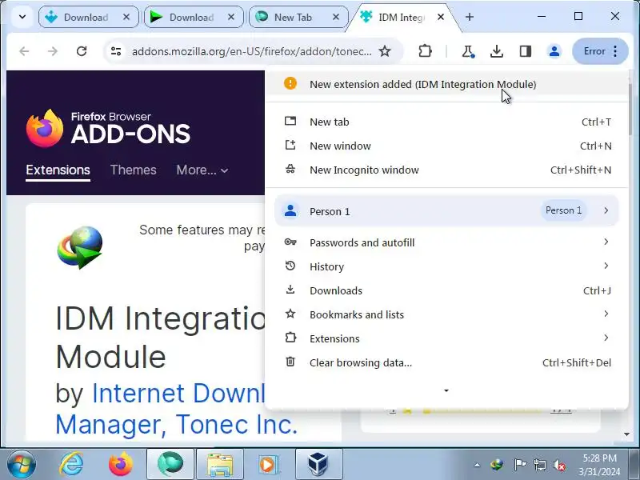
Task: Click the Firefox Browser ADD-ONS logo
Action: [x=108, y=128]
